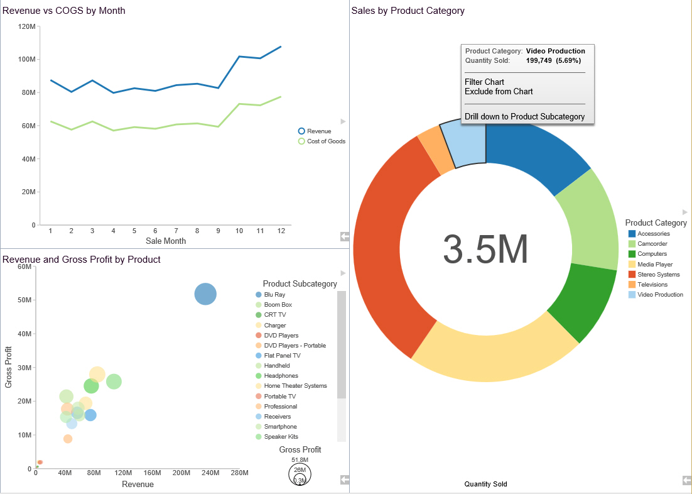Screen dimensions: 692x494
Task: Select "Filter Chart" from the context menu
Action: pyautogui.click(x=484, y=82)
